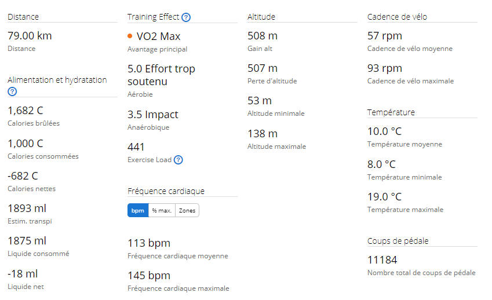Select the bpm heart rate view
The height and width of the screenshot is (300, 492).
pos(138,210)
